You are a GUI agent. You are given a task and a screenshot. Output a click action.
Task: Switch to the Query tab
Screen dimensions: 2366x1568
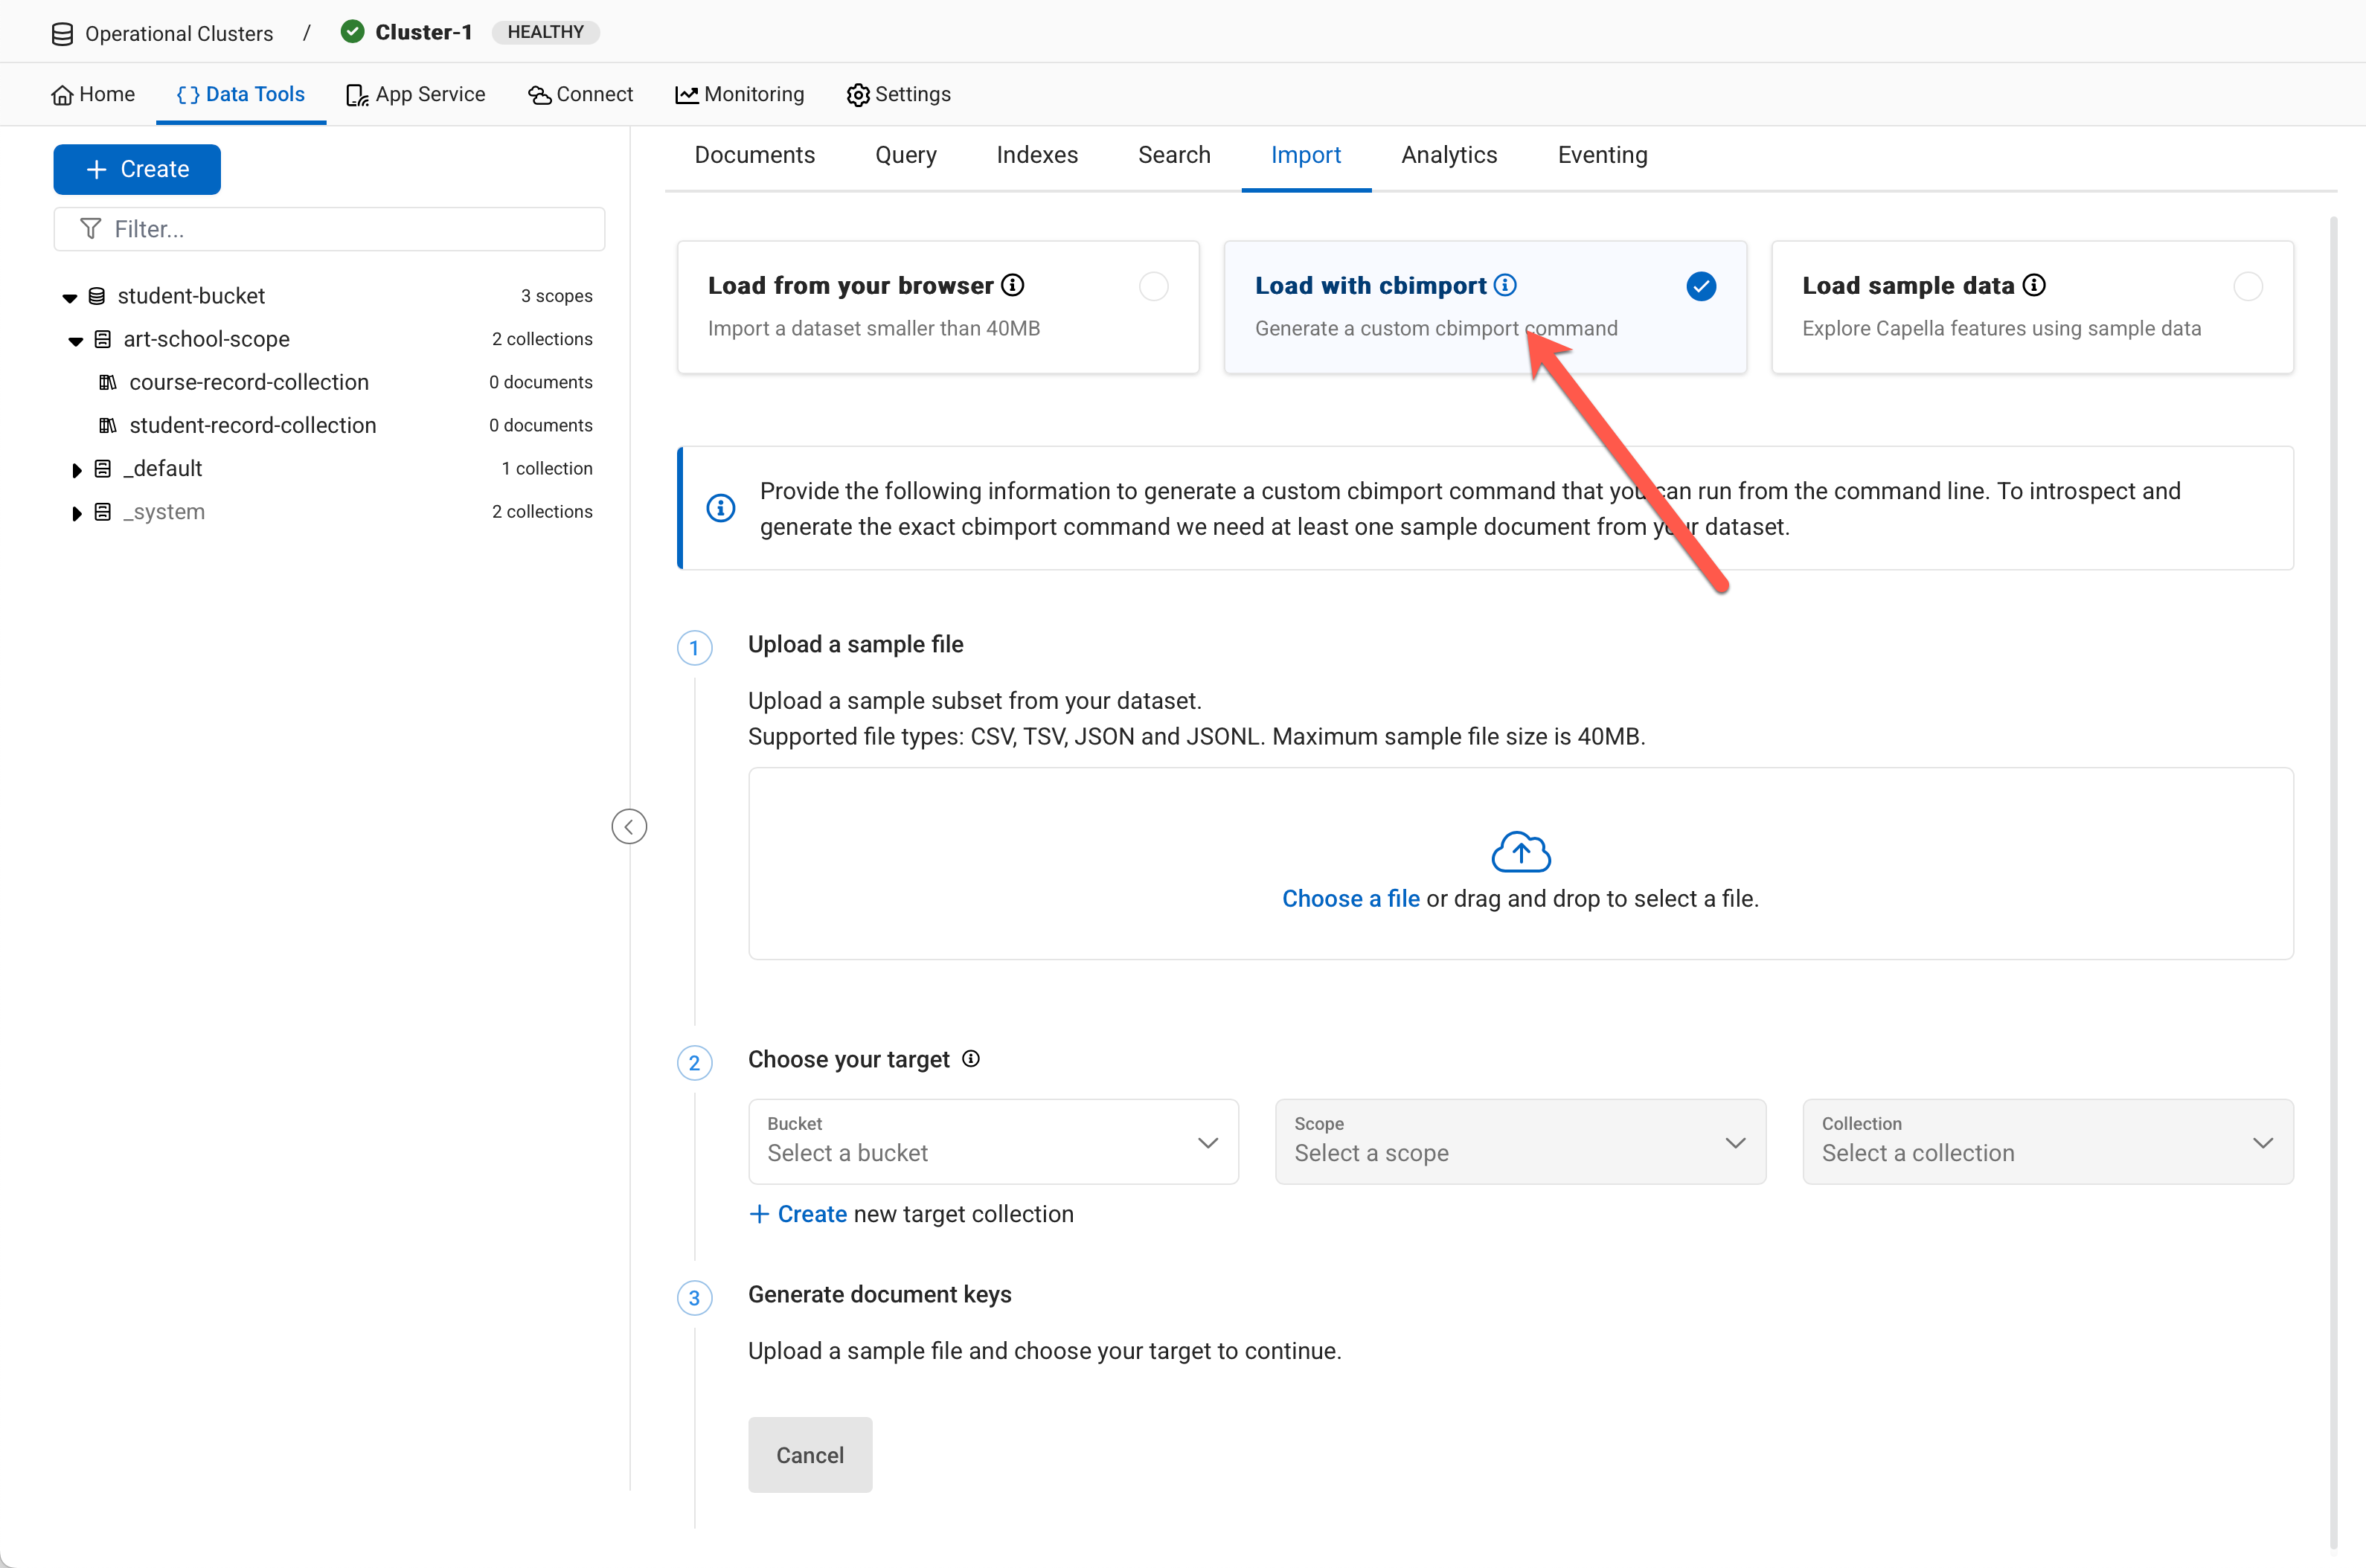(x=905, y=155)
